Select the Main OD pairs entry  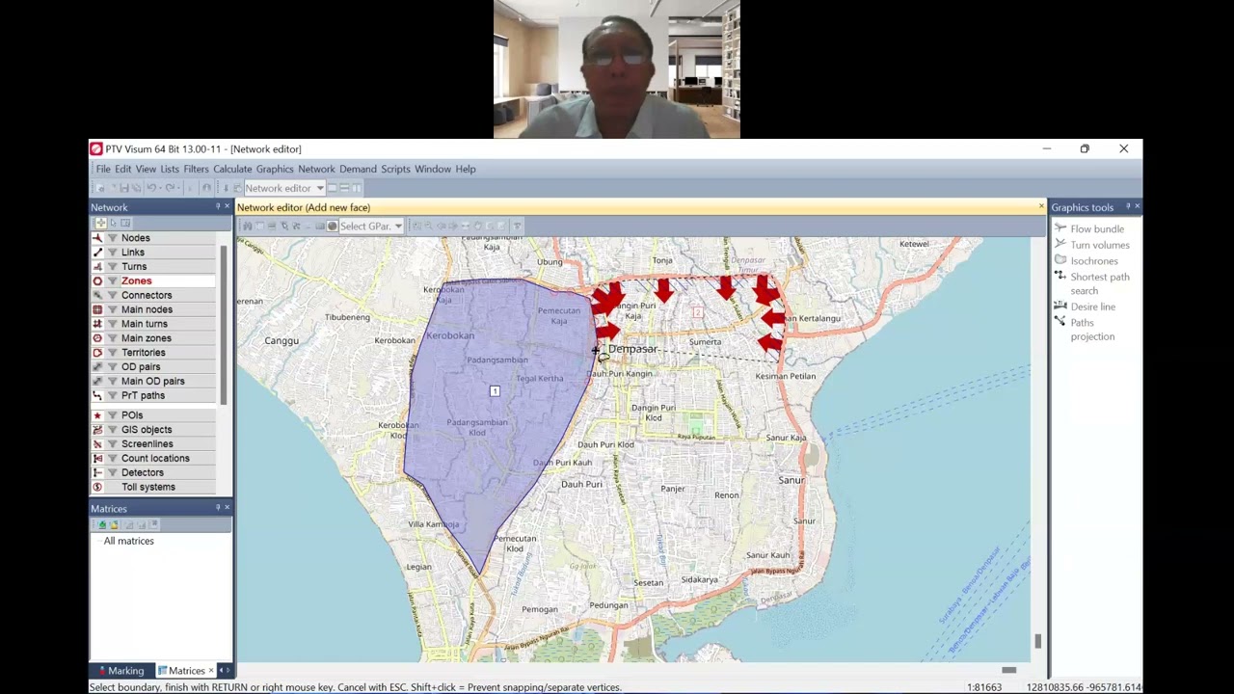(152, 381)
